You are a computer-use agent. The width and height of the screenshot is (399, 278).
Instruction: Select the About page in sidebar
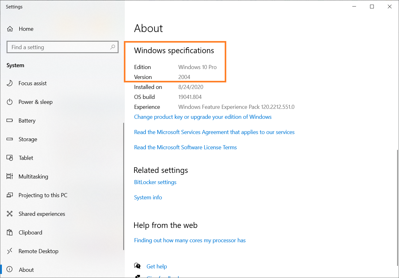(26, 270)
